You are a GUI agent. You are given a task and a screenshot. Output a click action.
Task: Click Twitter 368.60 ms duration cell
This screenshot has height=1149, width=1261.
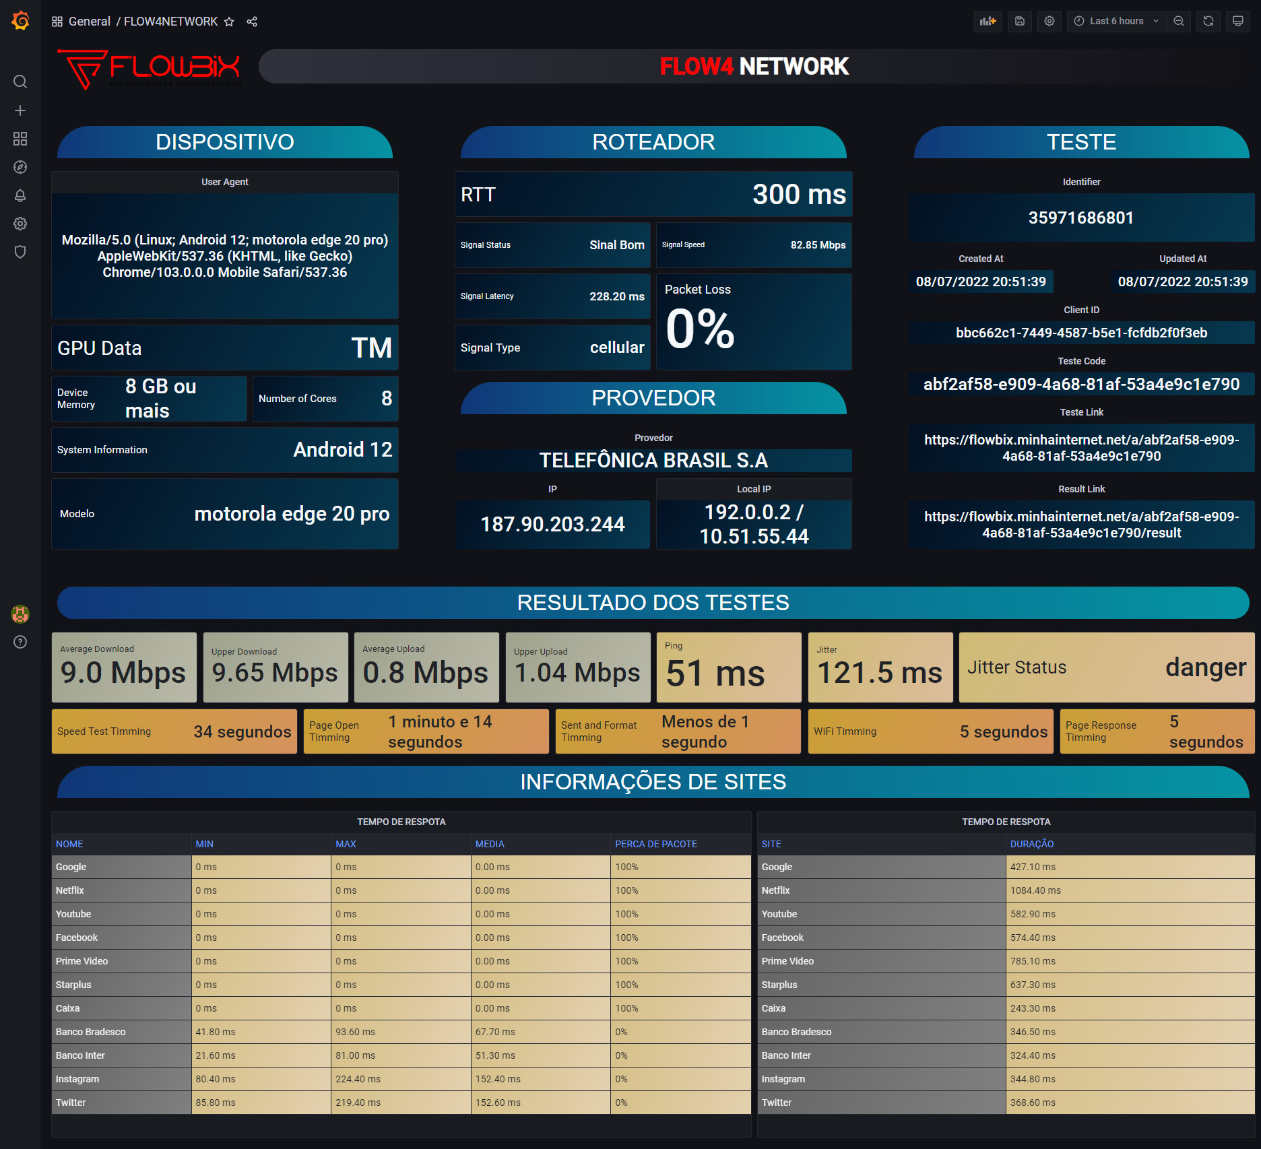[x=1130, y=1103]
